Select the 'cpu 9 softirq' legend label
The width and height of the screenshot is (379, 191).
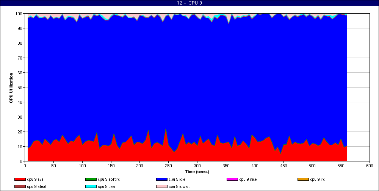[109, 179]
